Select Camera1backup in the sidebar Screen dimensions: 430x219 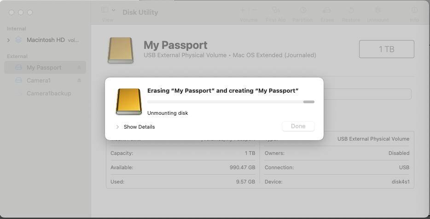point(49,94)
